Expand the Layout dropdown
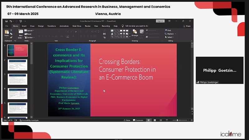The height and width of the screenshot is (140, 249). tap(30, 30)
